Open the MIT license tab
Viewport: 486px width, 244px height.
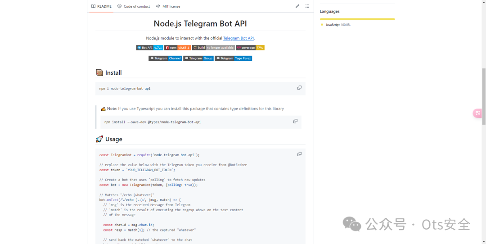168,6
